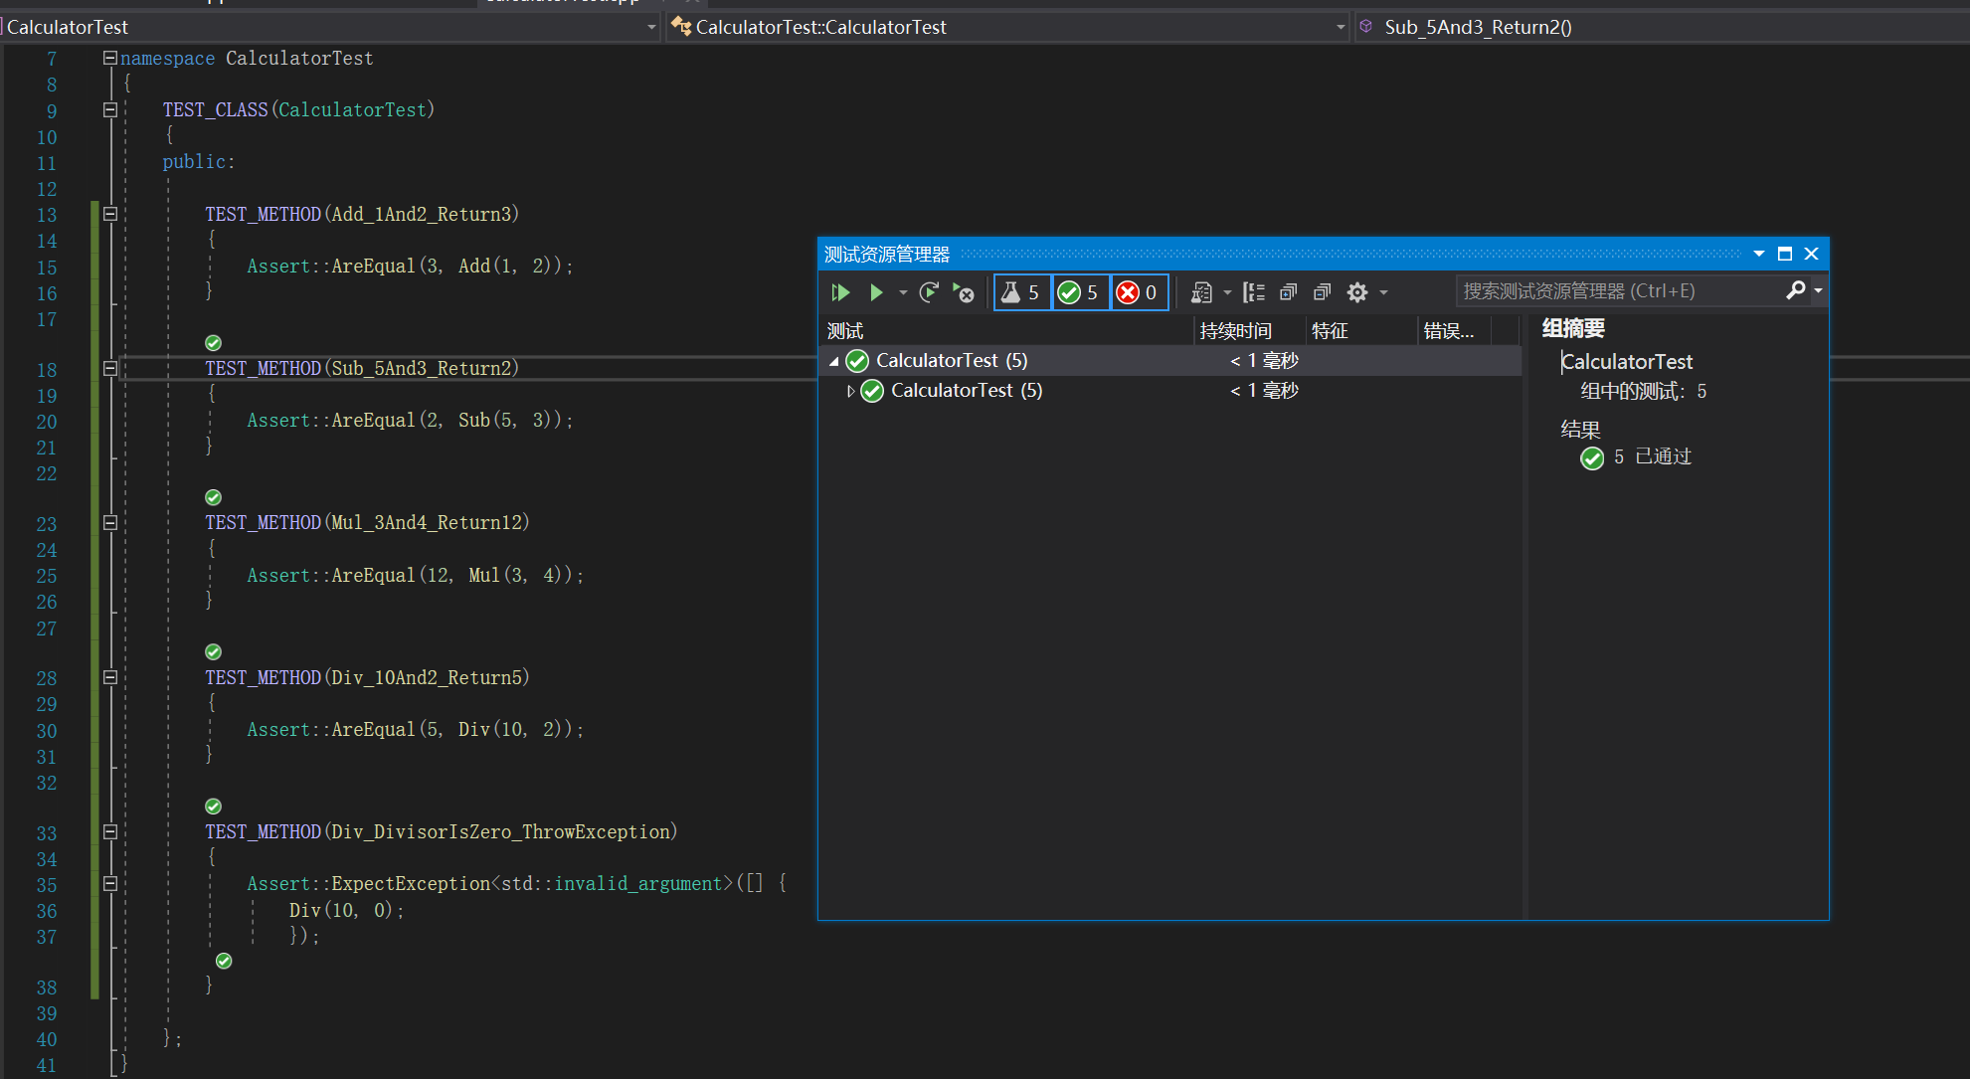
Task: Click the passed icon on nested CalculatorTest row
Action: [872, 391]
